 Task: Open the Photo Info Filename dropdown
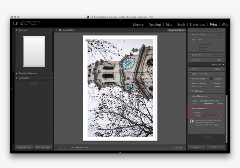217,55
